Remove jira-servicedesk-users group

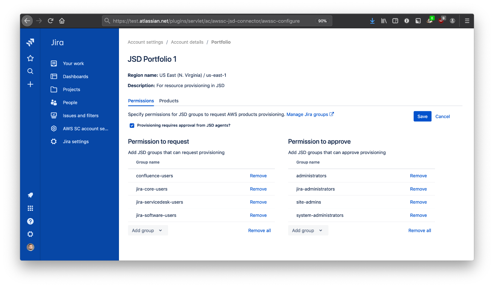pos(258,202)
